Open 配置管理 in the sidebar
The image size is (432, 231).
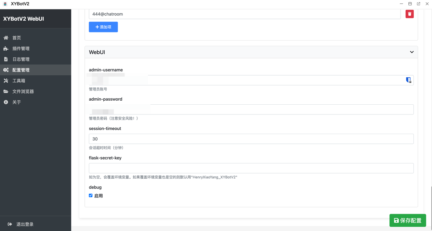click(x=21, y=70)
